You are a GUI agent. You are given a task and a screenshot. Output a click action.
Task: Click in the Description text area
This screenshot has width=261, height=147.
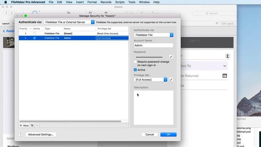(x=153, y=108)
